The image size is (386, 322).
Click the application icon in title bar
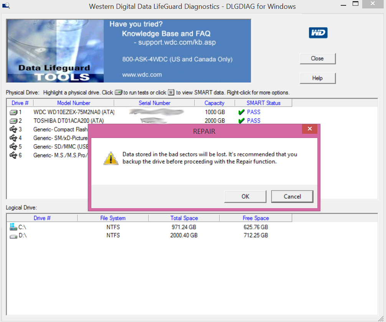(x=6, y=6)
